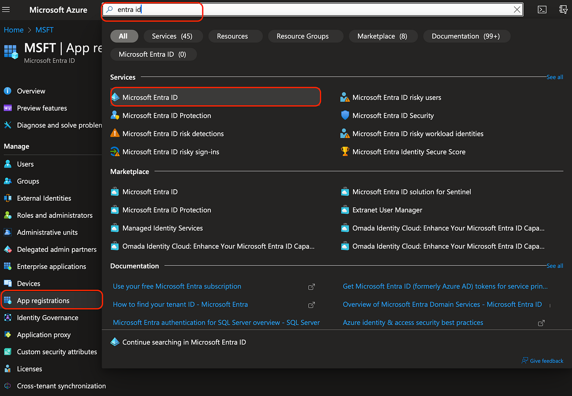Click the Groups icon in sidebar
This screenshot has height=396, width=572.
[7, 181]
